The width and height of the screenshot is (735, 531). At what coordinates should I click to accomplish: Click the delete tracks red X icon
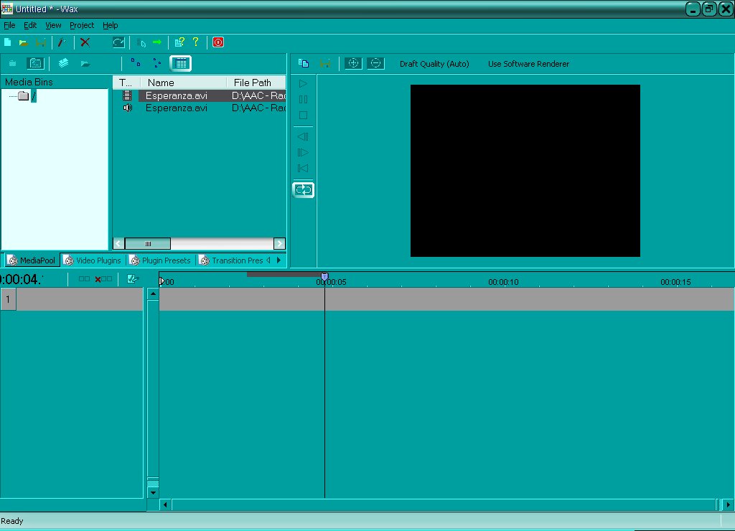103,279
